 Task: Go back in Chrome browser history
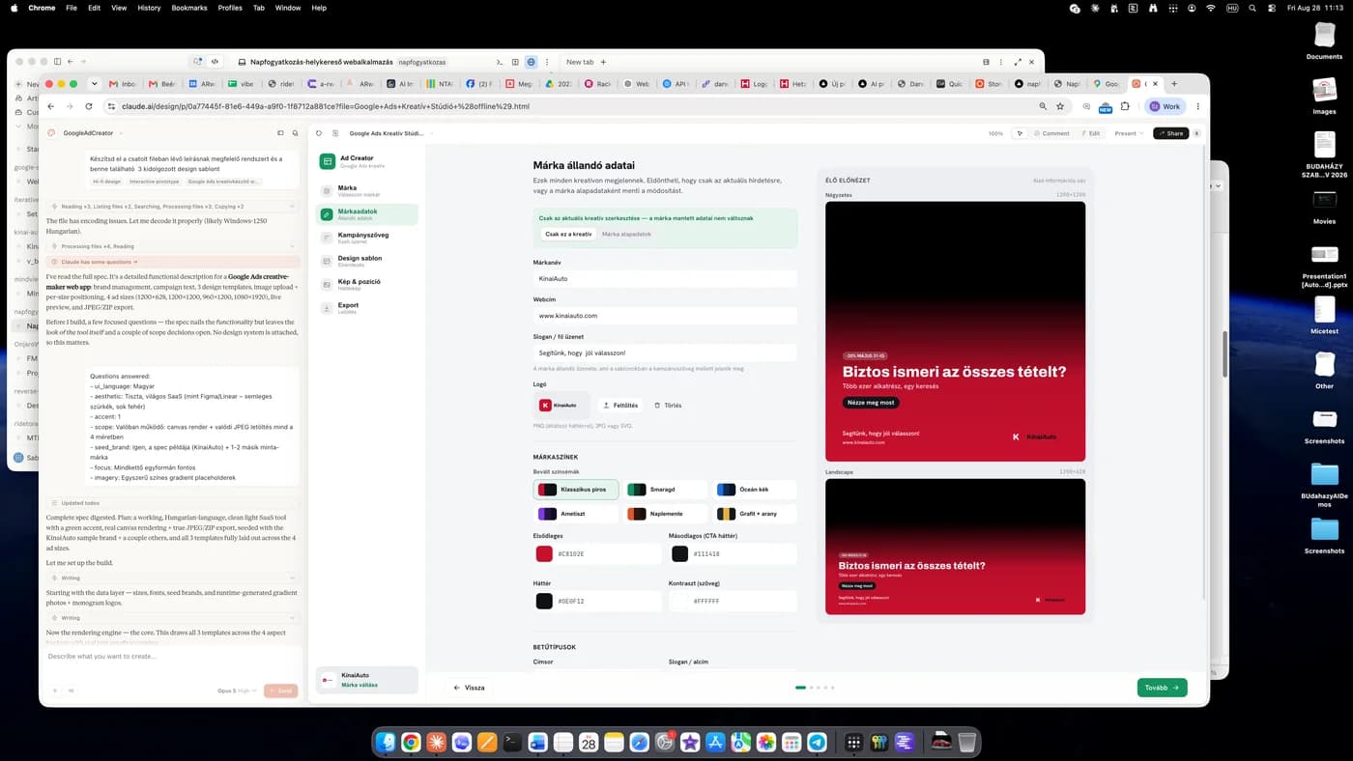click(x=51, y=106)
